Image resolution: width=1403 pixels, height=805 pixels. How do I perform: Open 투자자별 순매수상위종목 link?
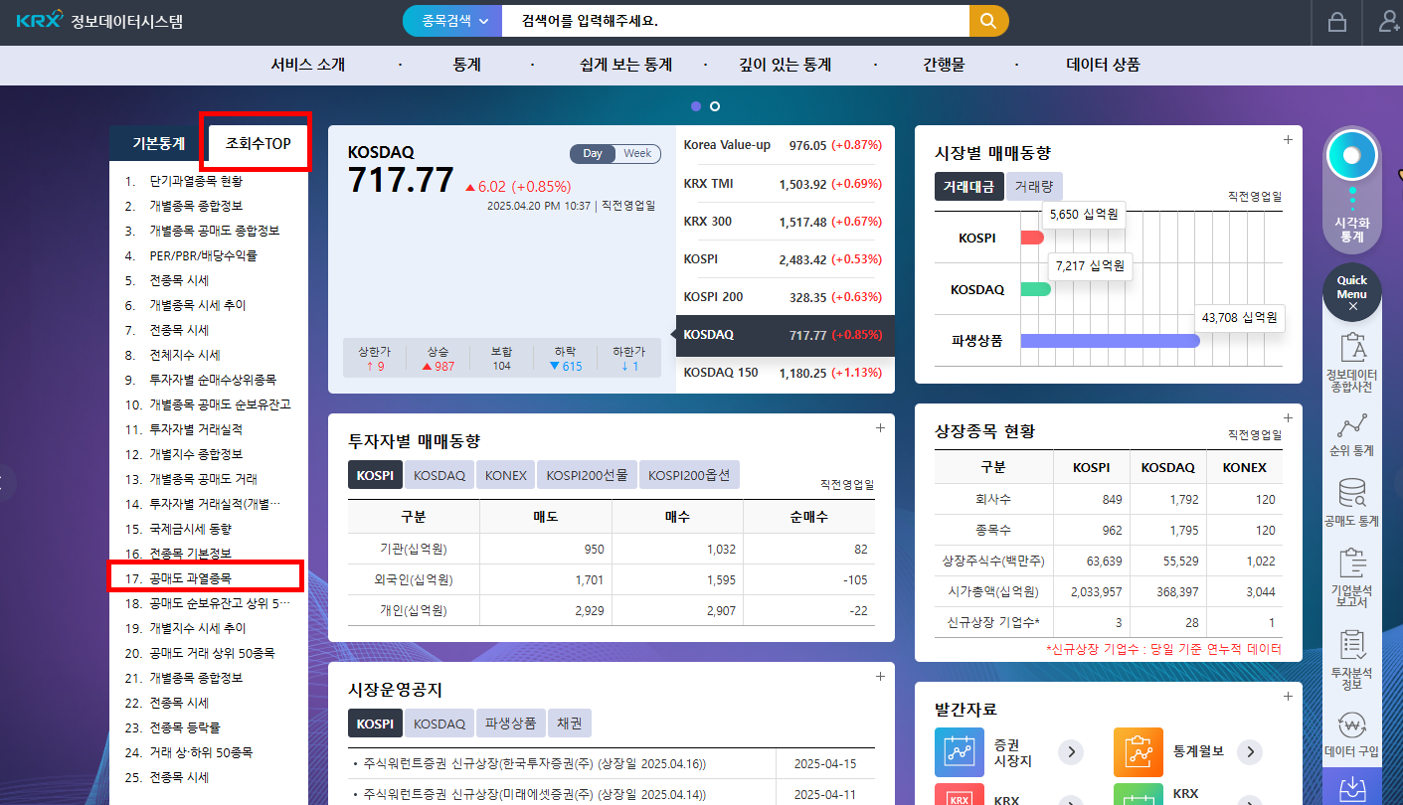point(213,380)
